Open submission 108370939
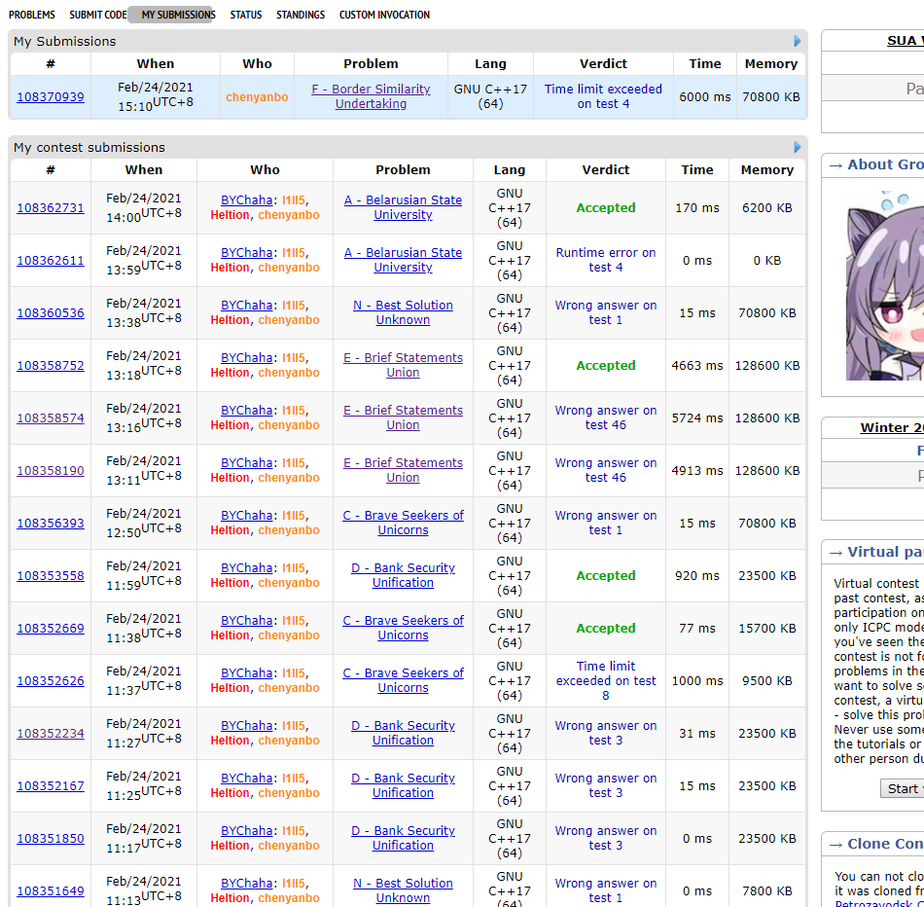Image resolution: width=924 pixels, height=907 pixels. [x=51, y=96]
